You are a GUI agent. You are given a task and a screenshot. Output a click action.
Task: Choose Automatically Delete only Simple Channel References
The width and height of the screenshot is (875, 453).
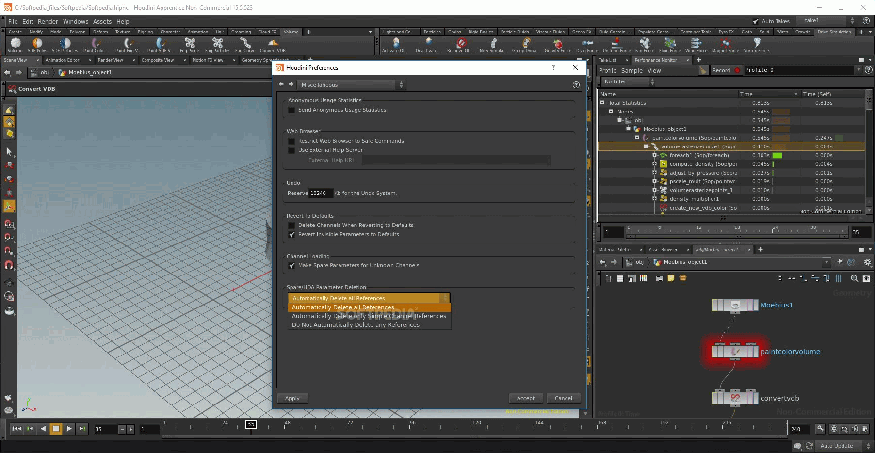pyautogui.click(x=369, y=316)
